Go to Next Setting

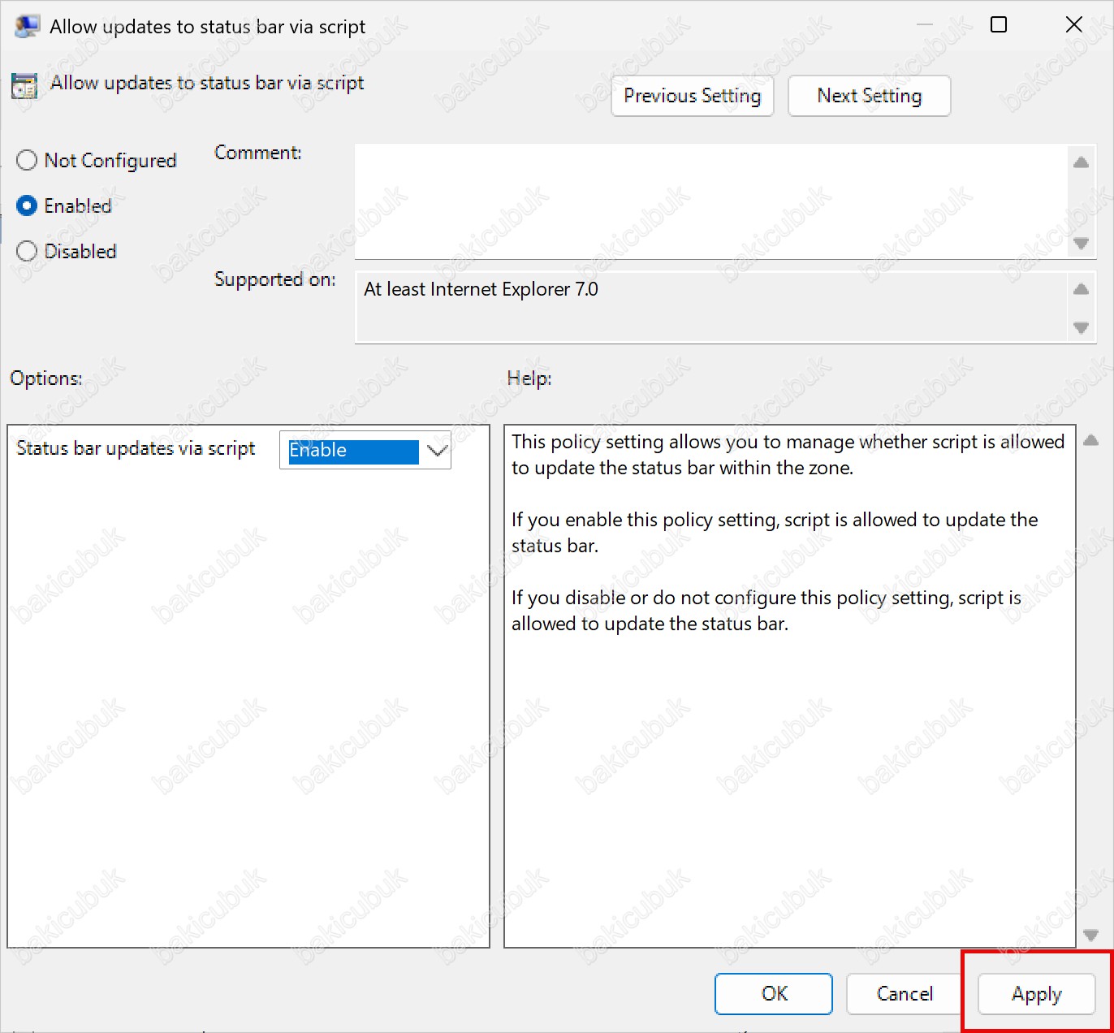(870, 96)
